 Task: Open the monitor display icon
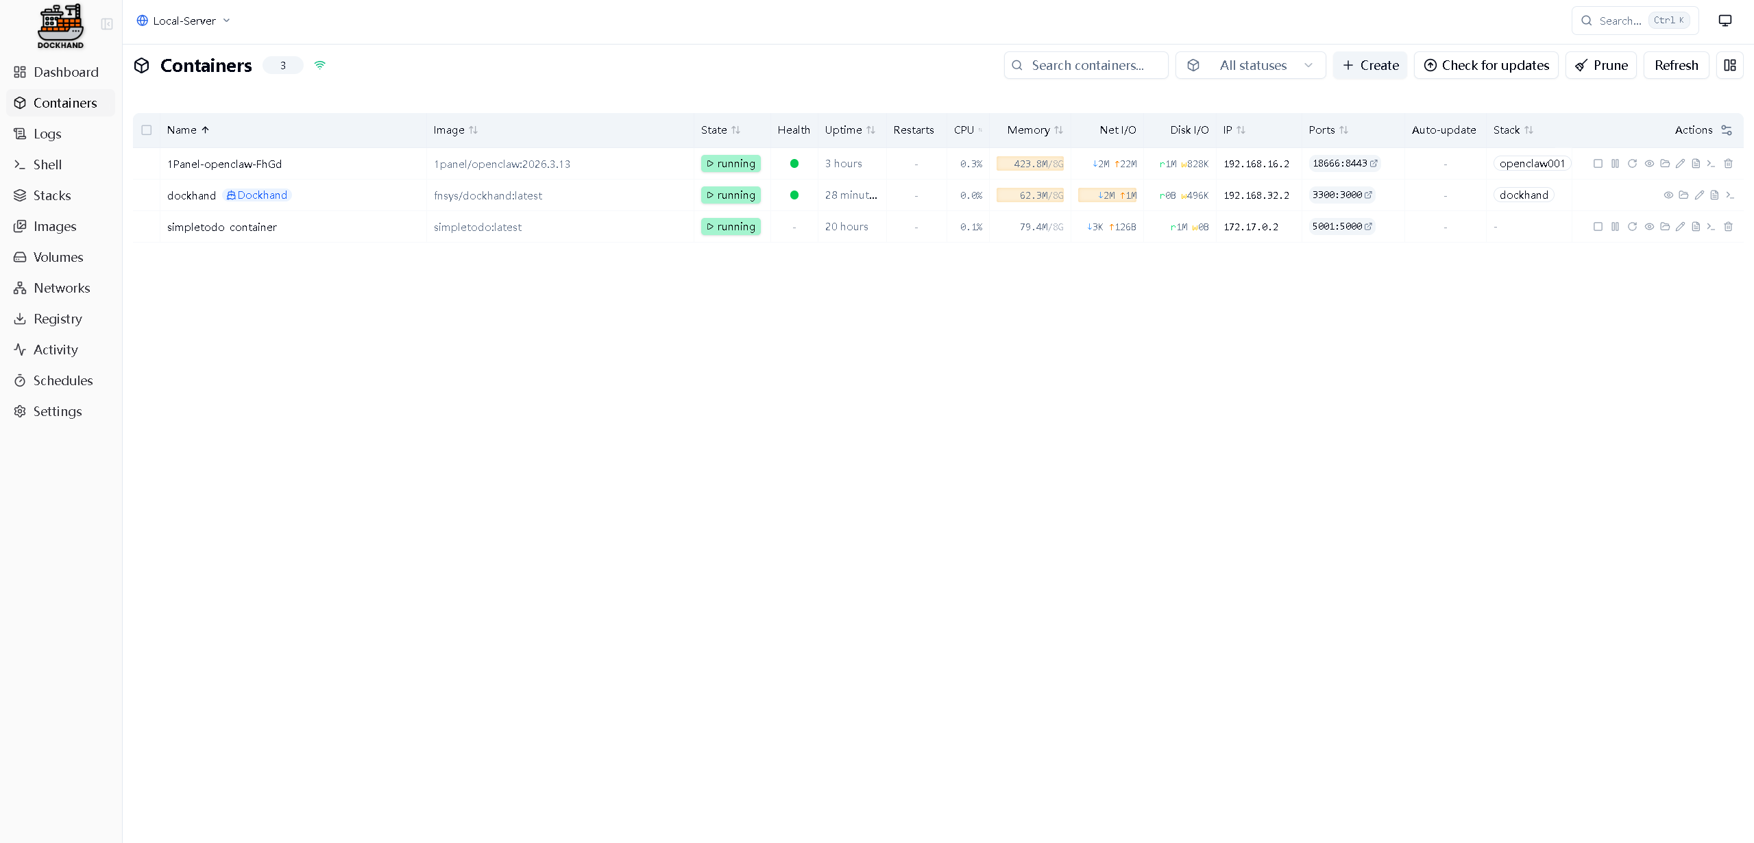click(1725, 21)
